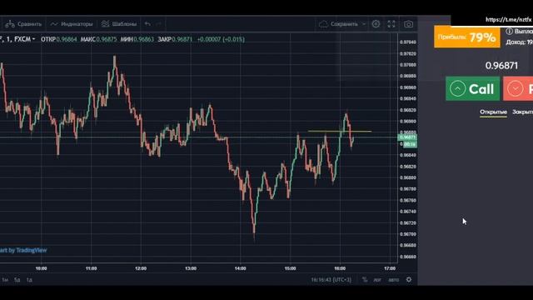Open axis settings gear at bottom right
Viewport: 533px width, 300px height.
click(409, 280)
